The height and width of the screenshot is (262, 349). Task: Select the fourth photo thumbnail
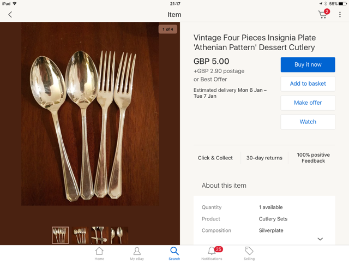[119, 235]
